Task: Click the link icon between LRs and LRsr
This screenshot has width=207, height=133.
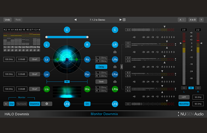Action: pyautogui.click(x=115, y=67)
